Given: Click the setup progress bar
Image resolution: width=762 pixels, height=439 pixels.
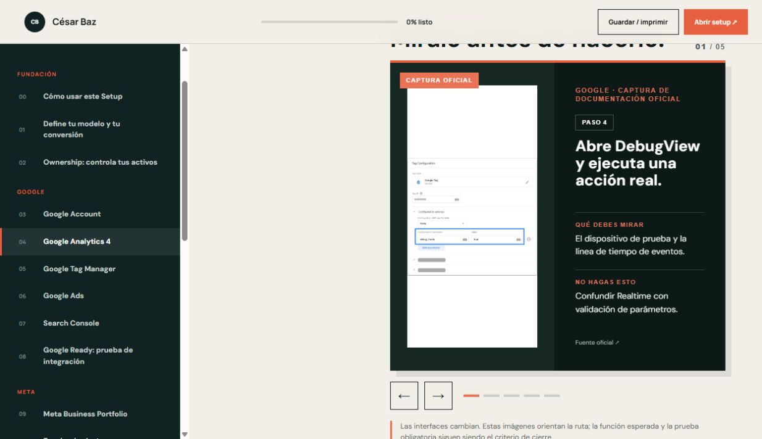Looking at the screenshot, I should tap(329, 22).
